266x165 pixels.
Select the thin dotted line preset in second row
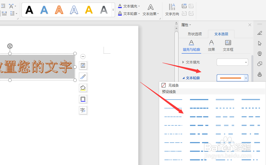click(173, 108)
